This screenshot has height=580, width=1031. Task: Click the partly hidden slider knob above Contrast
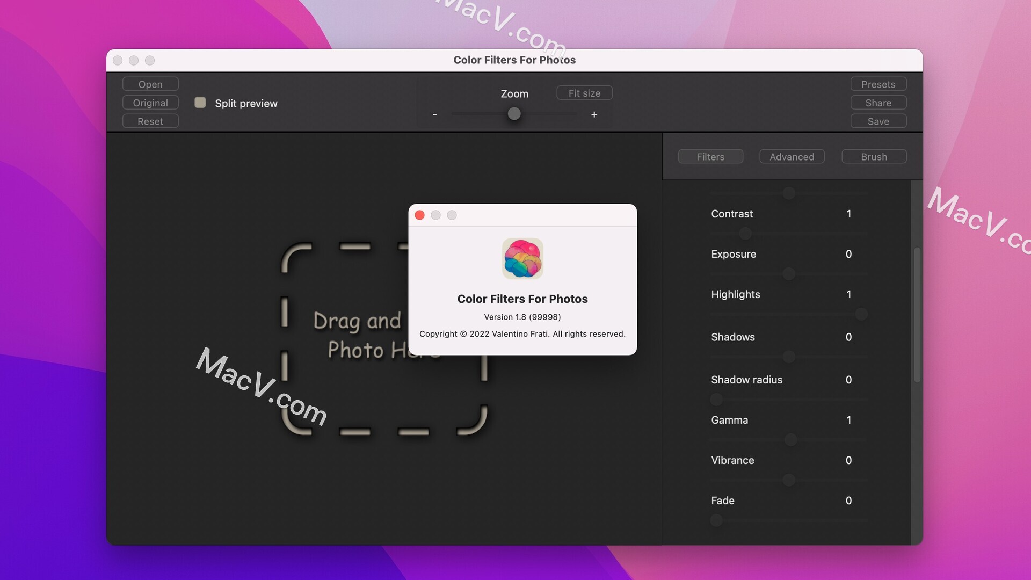[789, 193]
